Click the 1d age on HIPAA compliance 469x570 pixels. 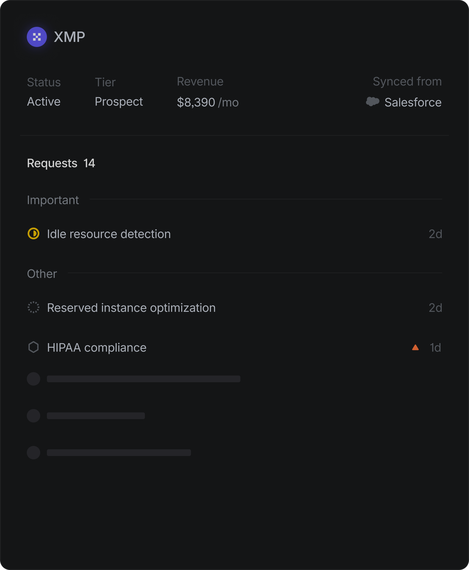[x=435, y=348]
